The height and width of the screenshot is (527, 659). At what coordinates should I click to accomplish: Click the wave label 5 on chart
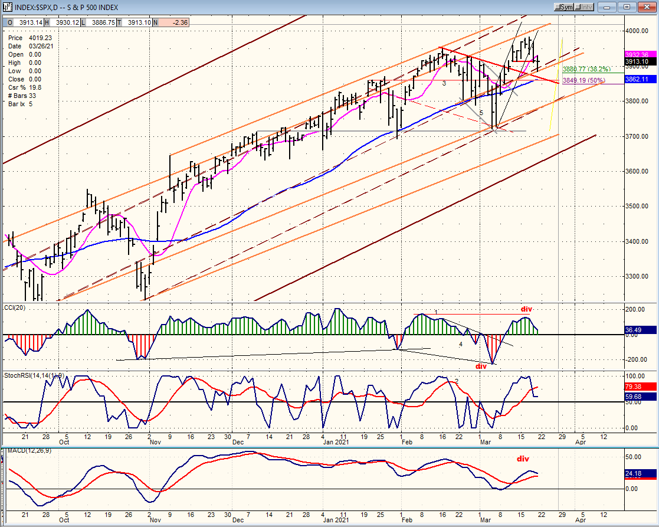tap(481, 113)
